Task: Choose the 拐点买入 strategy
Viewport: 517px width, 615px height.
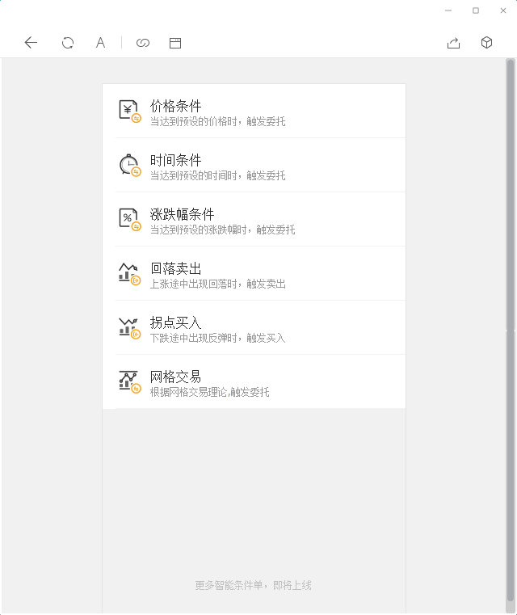Action: point(254,327)
